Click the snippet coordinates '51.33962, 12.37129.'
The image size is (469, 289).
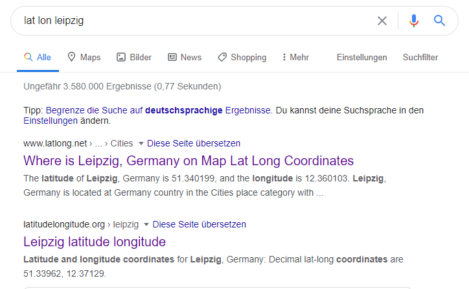pyautogui.click(x=65, y=273)
